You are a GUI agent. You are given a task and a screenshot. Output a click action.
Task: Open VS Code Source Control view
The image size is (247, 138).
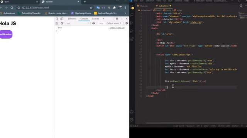point(132,23)
